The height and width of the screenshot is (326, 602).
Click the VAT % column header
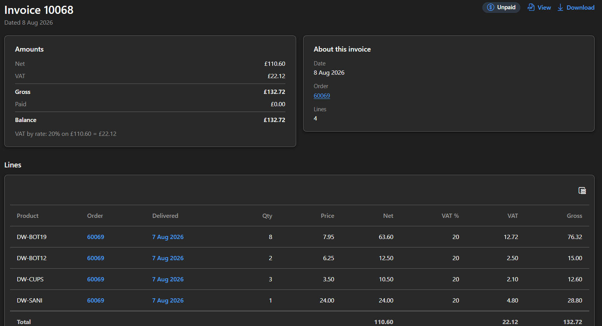tap(450, 216)
